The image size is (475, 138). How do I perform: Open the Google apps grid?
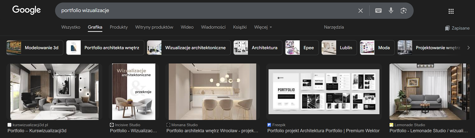point(451,11)
